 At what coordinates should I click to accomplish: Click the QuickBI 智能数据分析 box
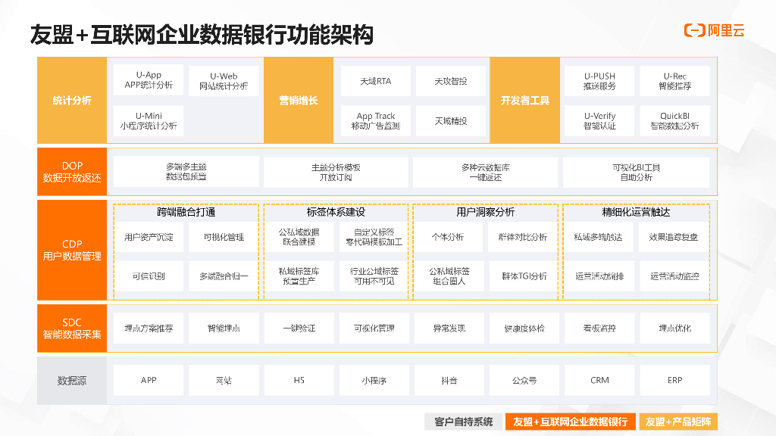(x=675, y=120)
